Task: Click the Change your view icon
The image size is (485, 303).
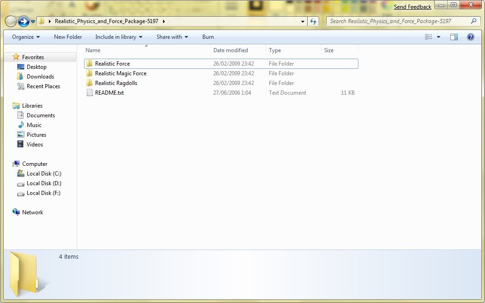Action: pos(428,37)
